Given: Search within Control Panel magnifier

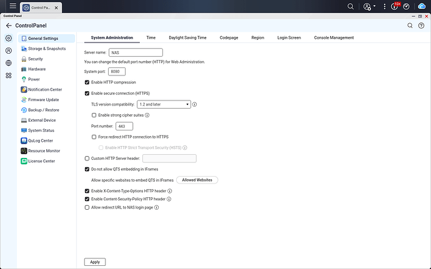Looking at the screenshot, I should tap(410, 26).
